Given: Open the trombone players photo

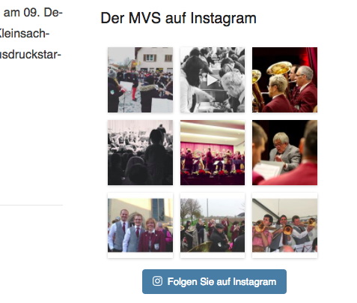Looking at the screenshot, I should pyautogui.click(x=284, y=225).
